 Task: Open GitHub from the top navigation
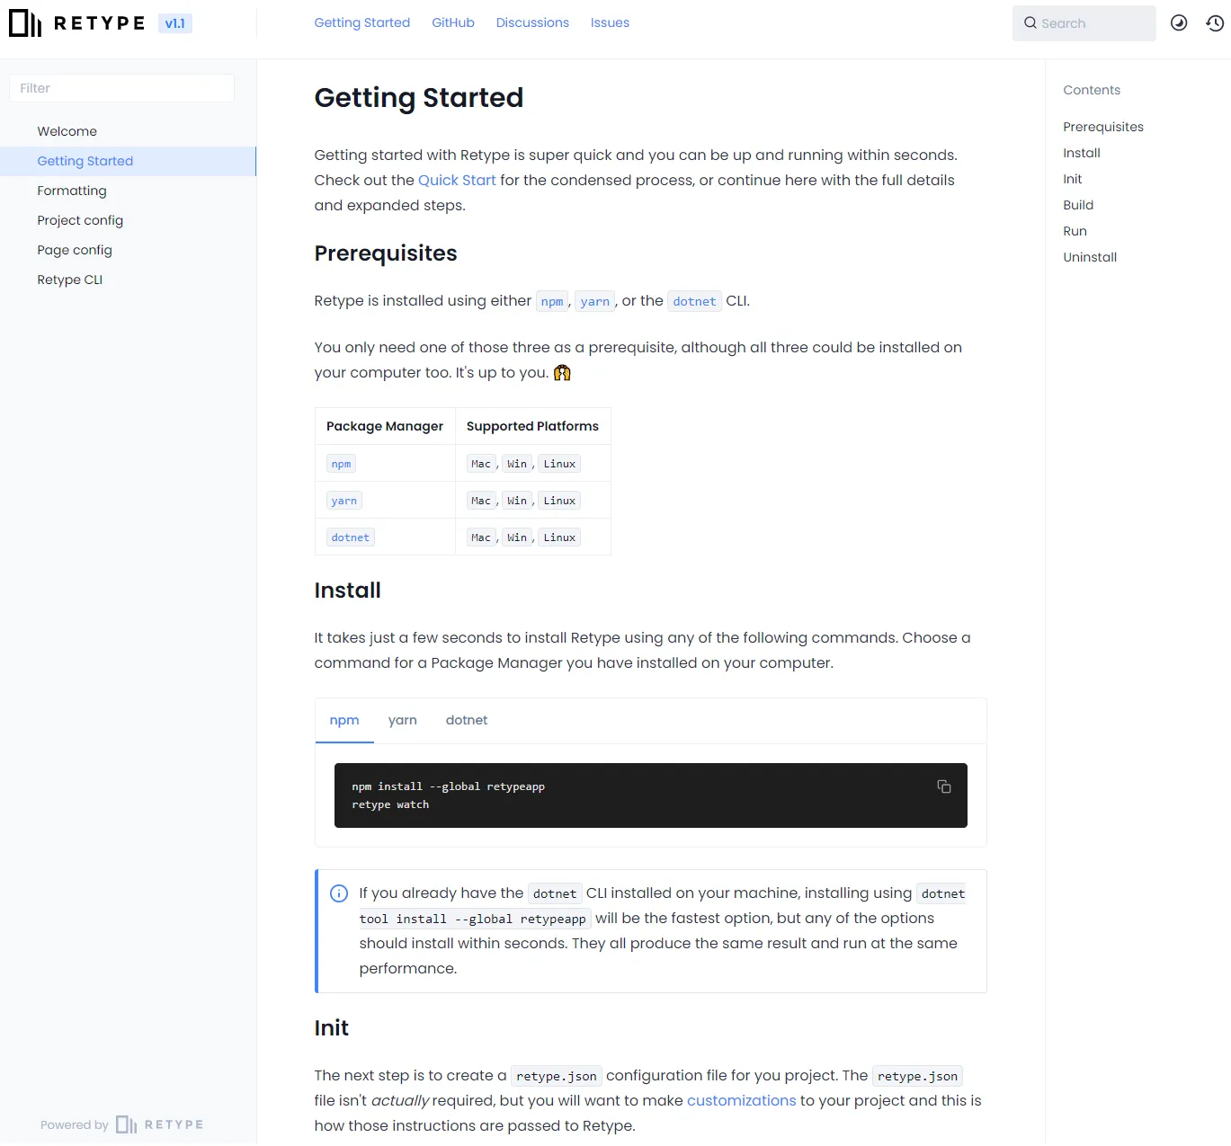pos(452,22)
